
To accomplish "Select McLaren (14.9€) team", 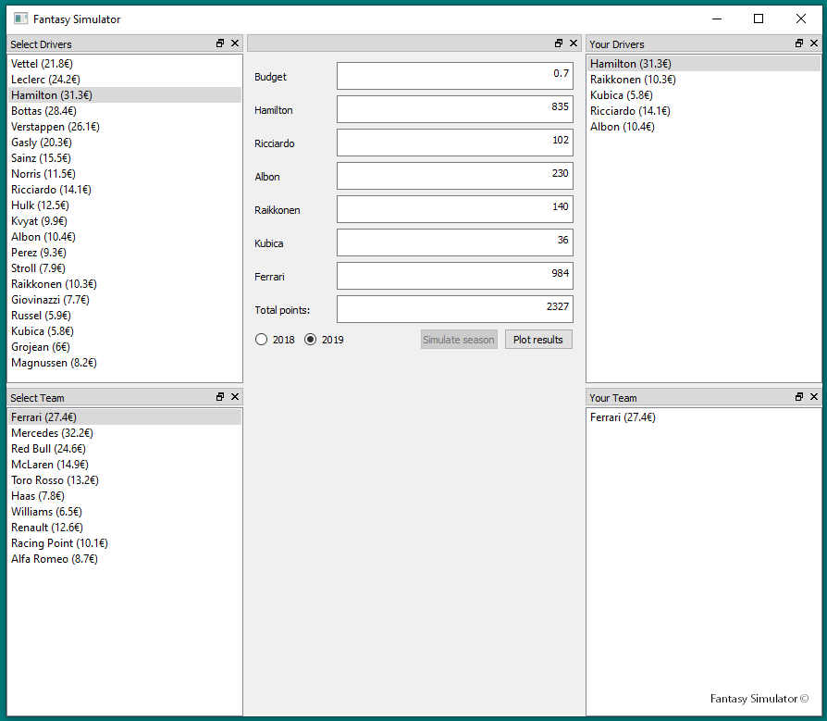I will [x=125, y=465].
